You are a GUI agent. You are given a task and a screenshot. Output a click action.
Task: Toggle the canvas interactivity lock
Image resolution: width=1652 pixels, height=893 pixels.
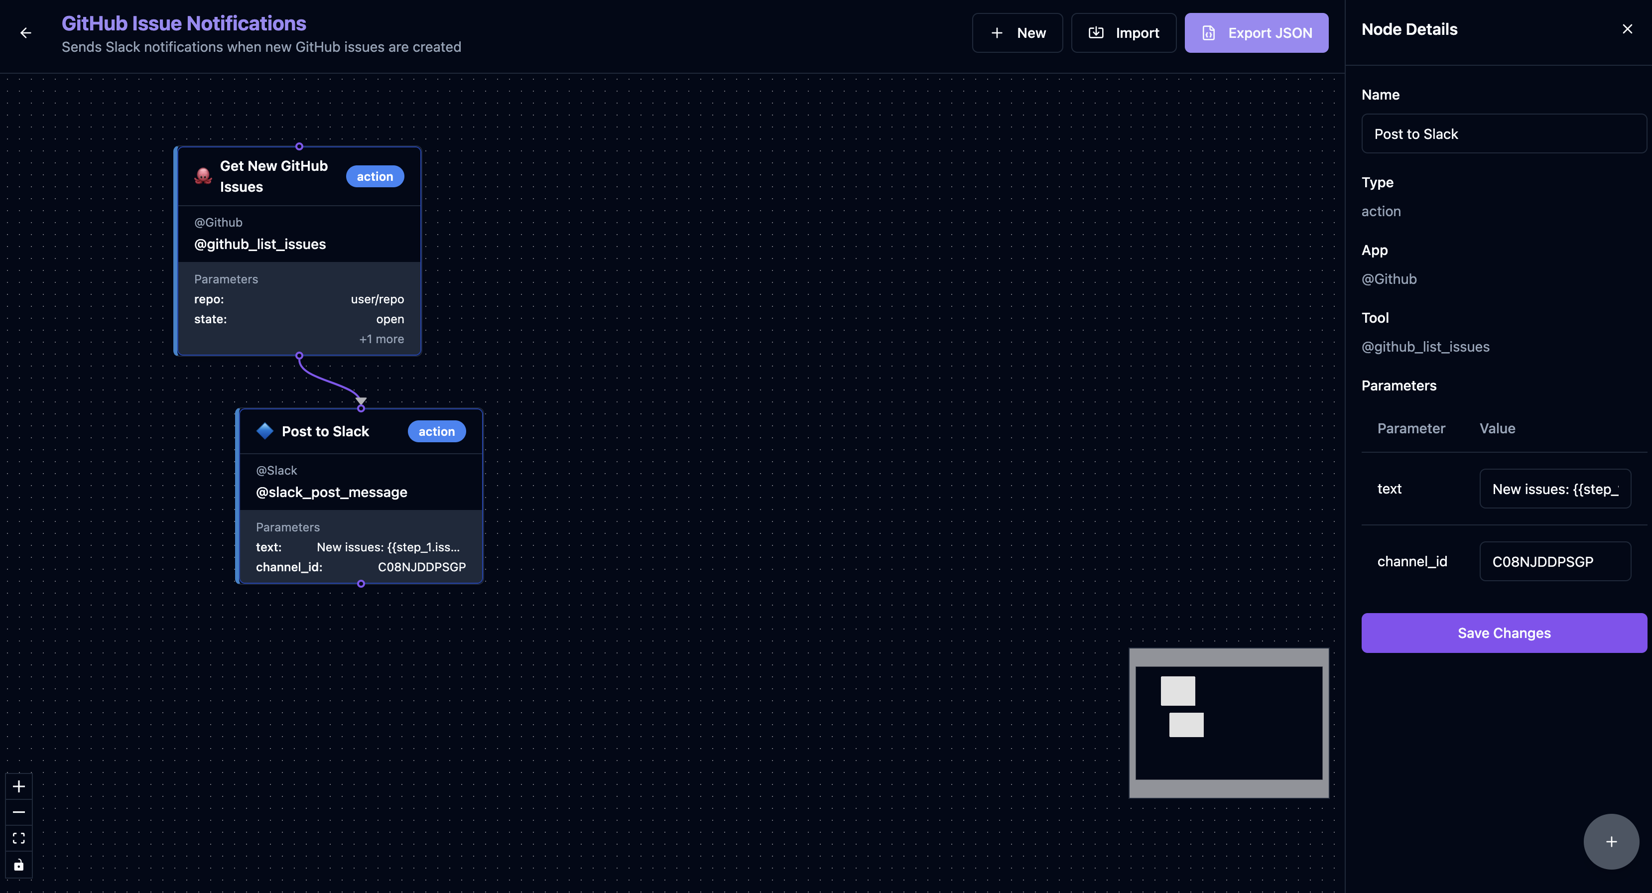(18, 865)
